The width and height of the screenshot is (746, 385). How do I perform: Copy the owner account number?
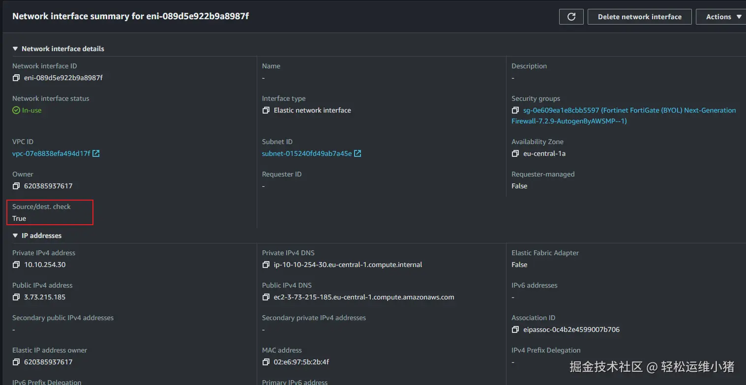pyautogui.click(x=16, y=186)
